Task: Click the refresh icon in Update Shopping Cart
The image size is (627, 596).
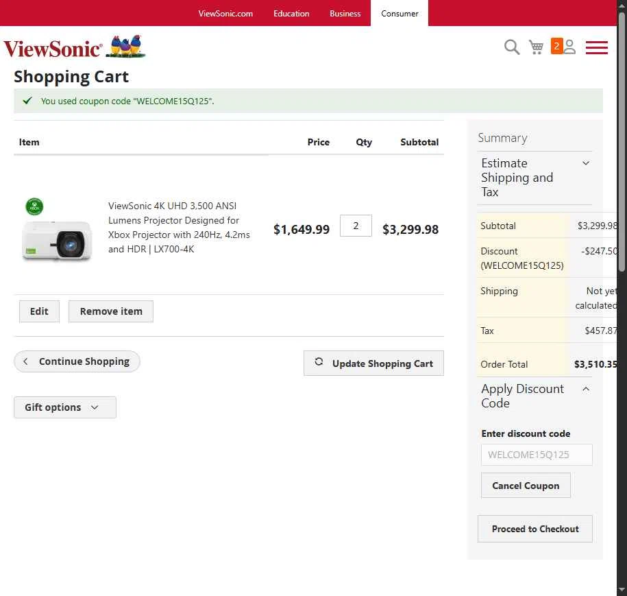Action: click(319, 361)
